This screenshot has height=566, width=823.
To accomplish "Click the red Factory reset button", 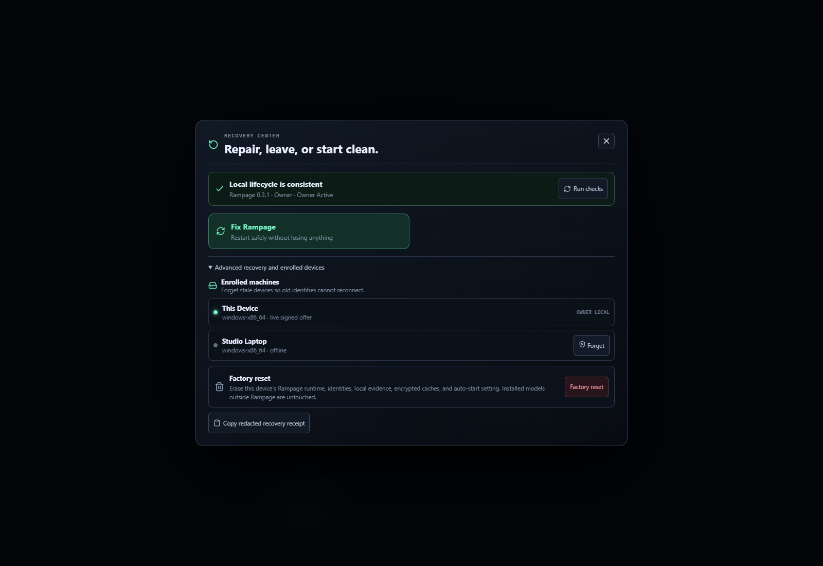I will [x=586, y=387].
